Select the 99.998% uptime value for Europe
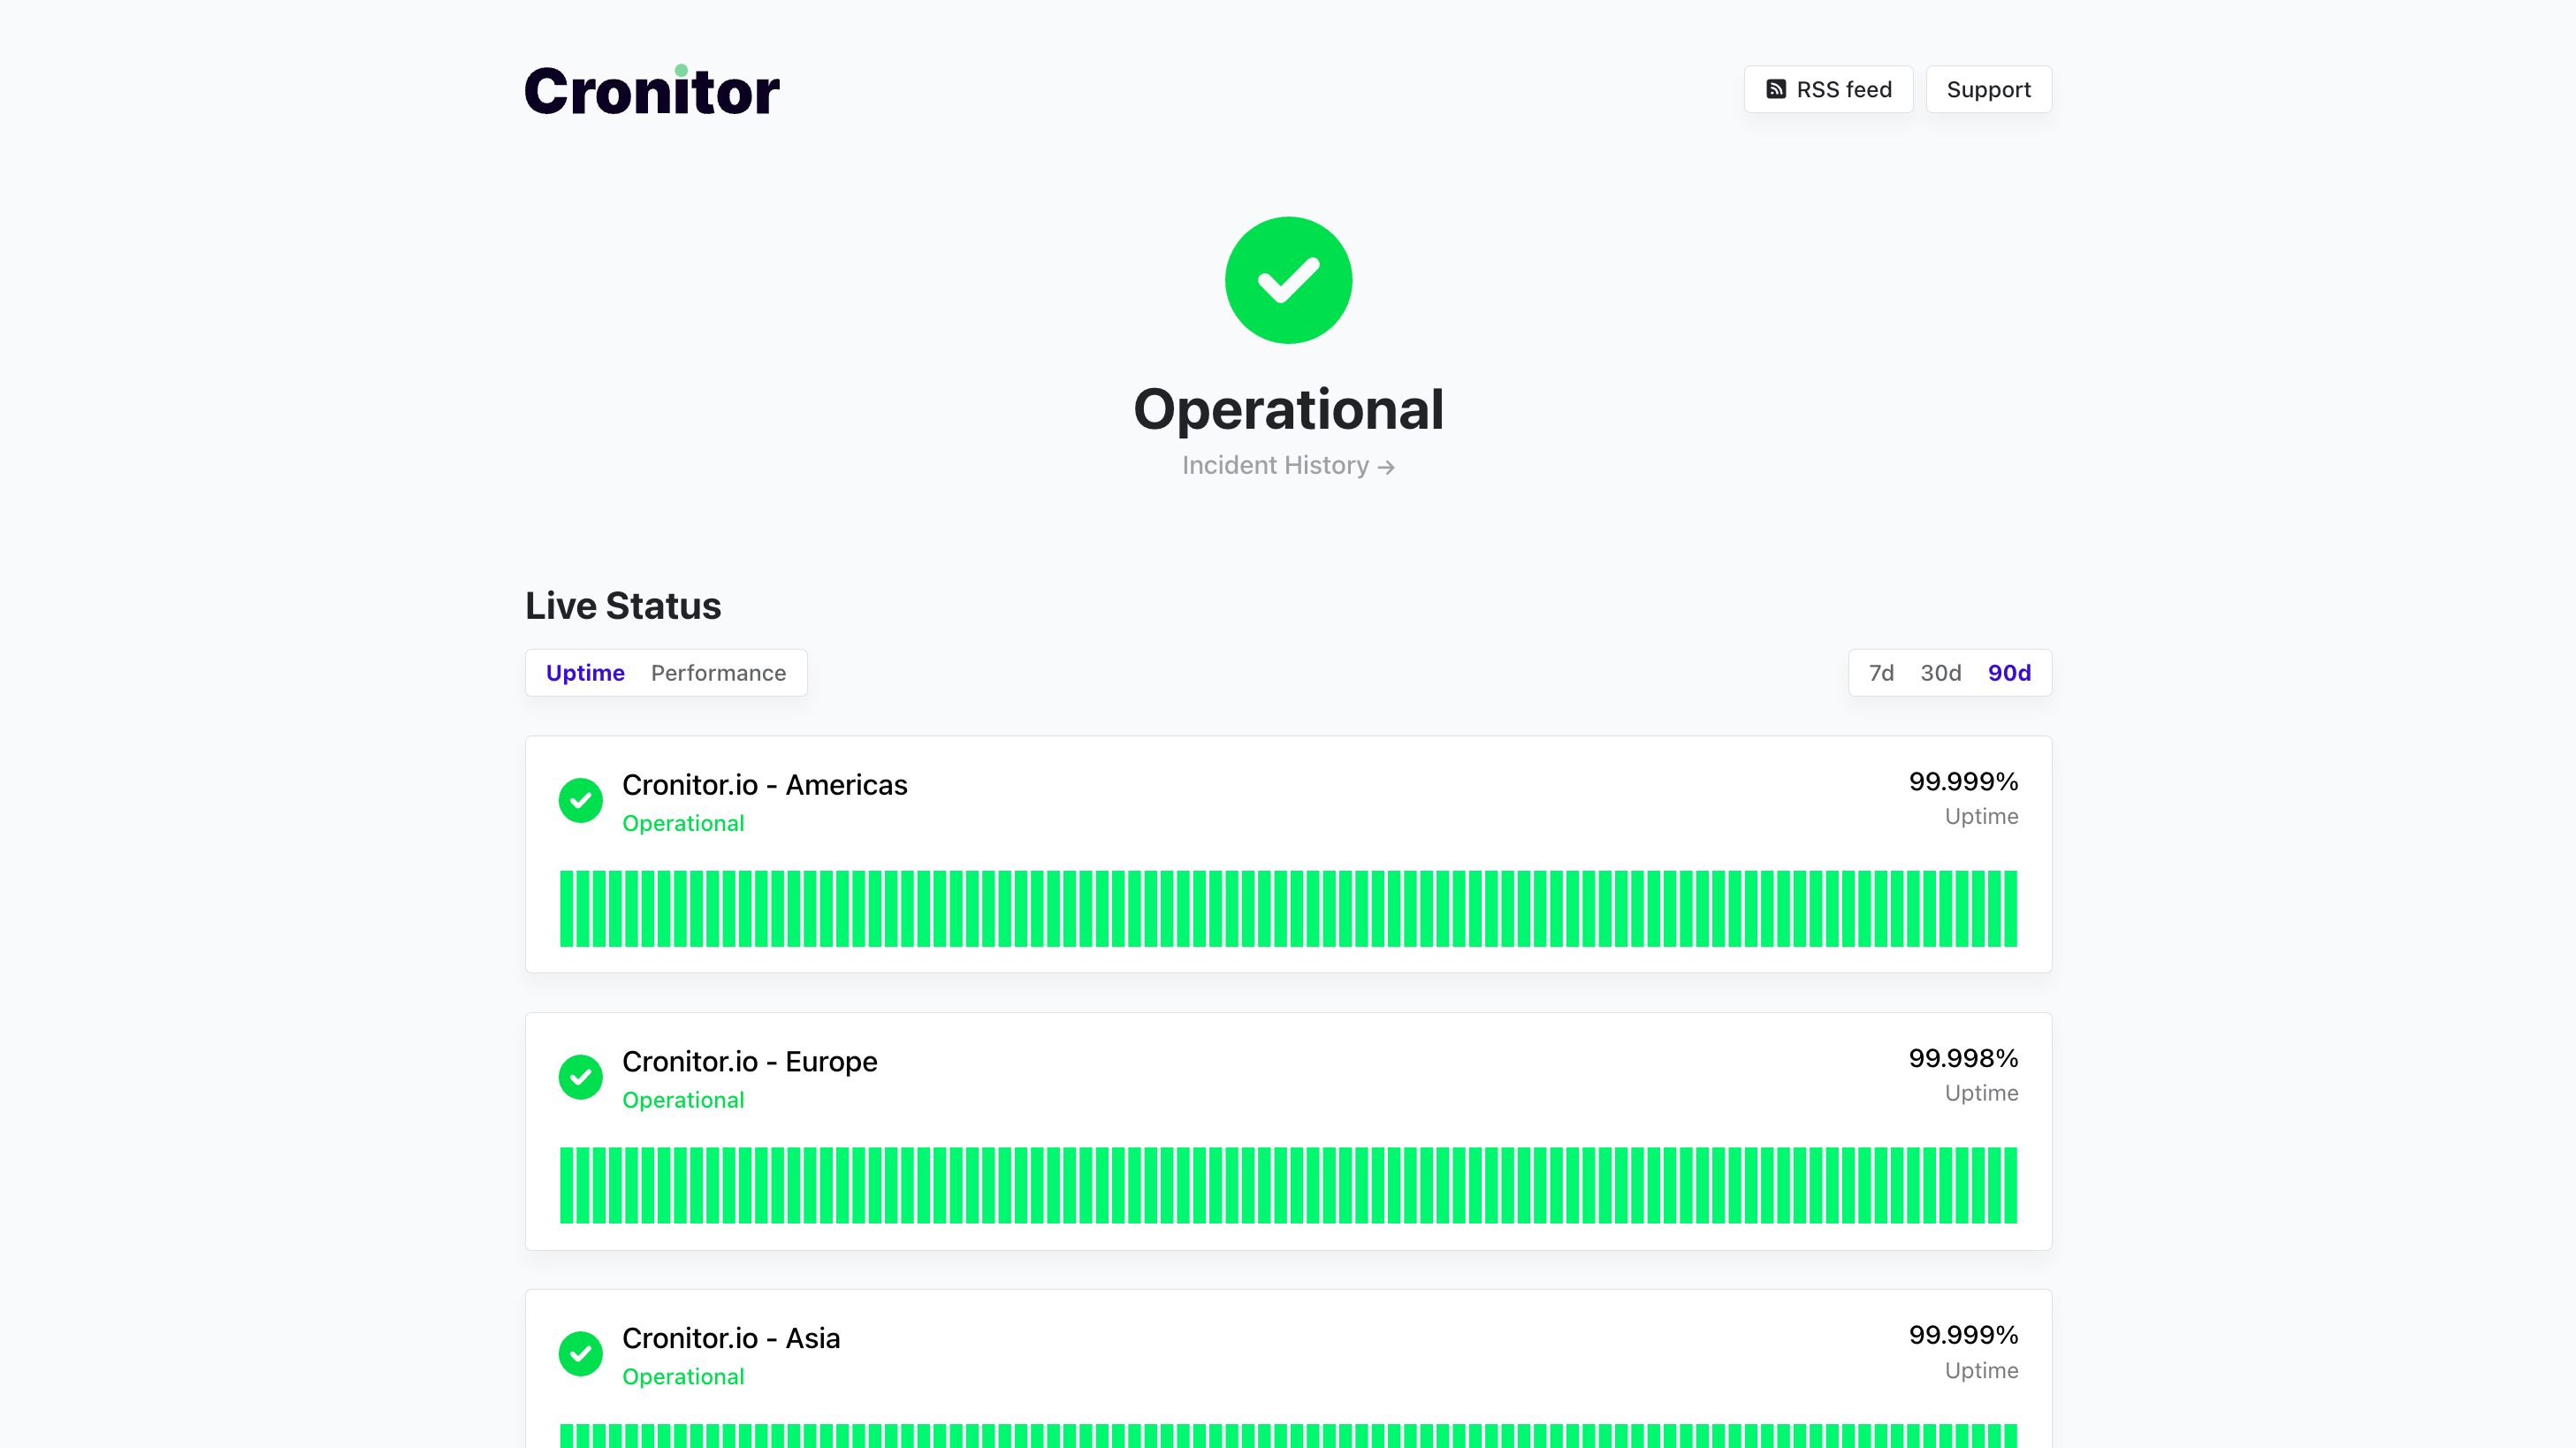 1963,1058
